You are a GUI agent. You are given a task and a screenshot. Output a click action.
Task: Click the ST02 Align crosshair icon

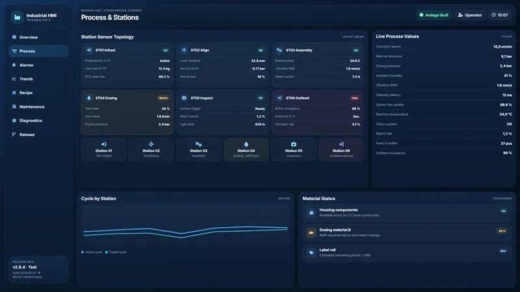(184, 50)
